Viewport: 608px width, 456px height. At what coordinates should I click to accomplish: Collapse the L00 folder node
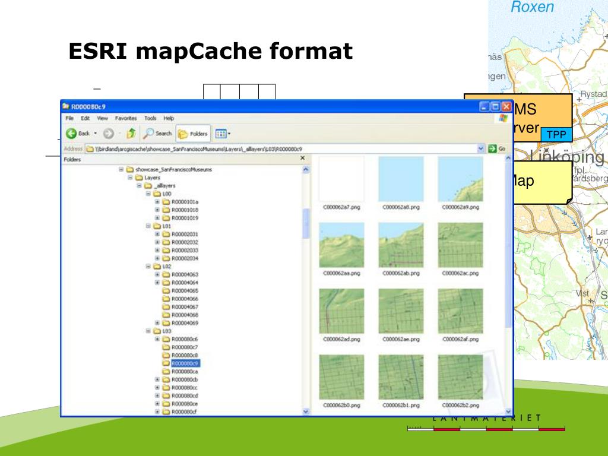click(x=148, y=194)
